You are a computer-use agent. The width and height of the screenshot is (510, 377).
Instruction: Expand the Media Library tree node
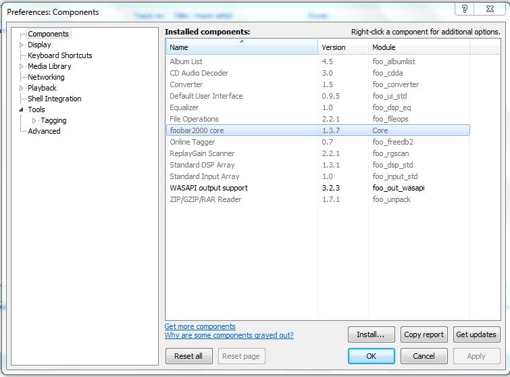point(21,66)
